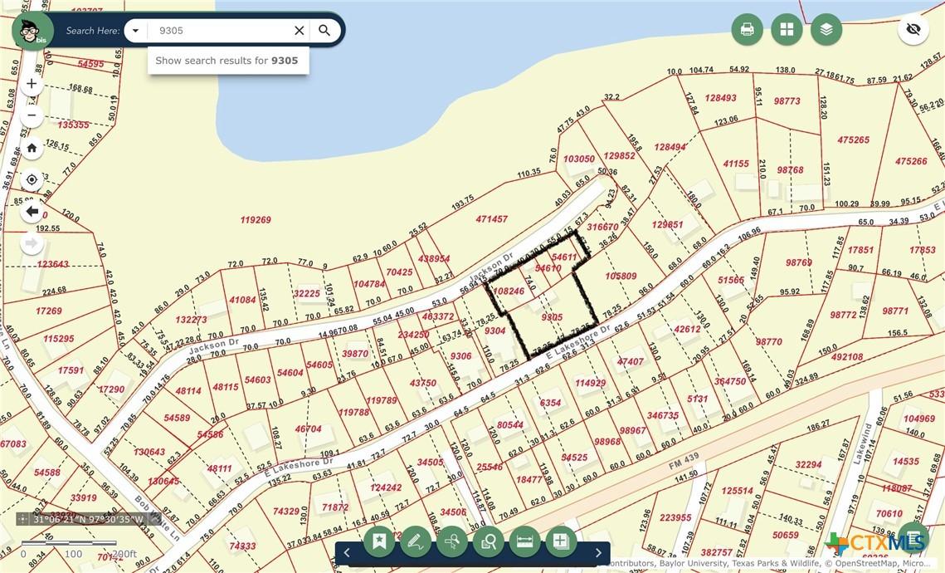Open the basemap gallery grid icon
Viewport: 945px width, 573px height.
(x=787, y=29)
